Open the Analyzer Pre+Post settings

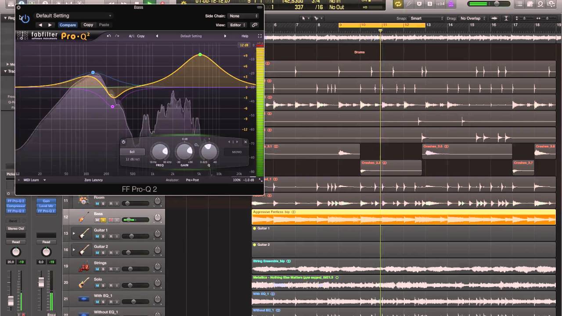pos(192,180)
